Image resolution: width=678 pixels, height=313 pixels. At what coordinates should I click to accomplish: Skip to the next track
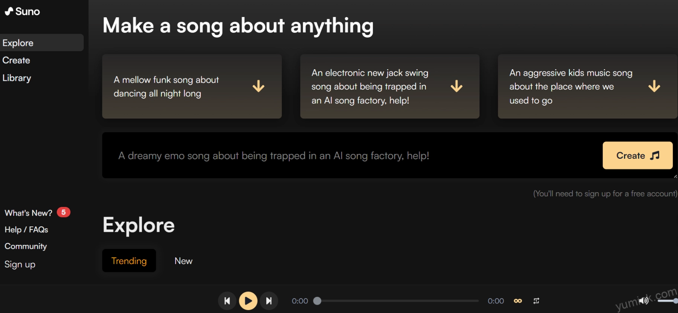click(x=269, y=301)
